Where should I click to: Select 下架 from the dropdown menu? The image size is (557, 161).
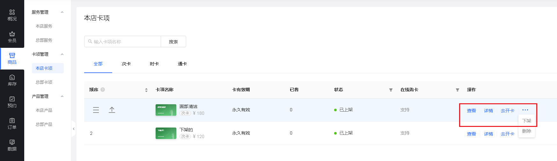(x=527, y=121)
